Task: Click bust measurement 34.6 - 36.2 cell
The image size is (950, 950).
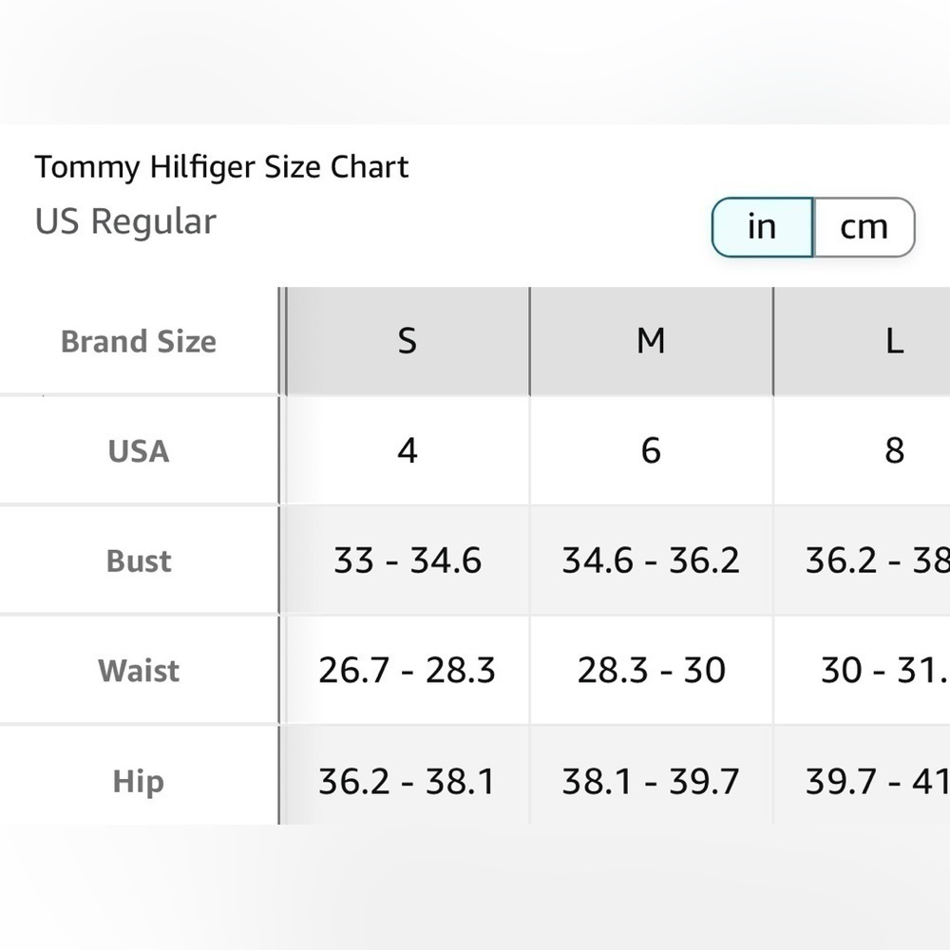Action: pyautogui.click(x=652, y=560)
